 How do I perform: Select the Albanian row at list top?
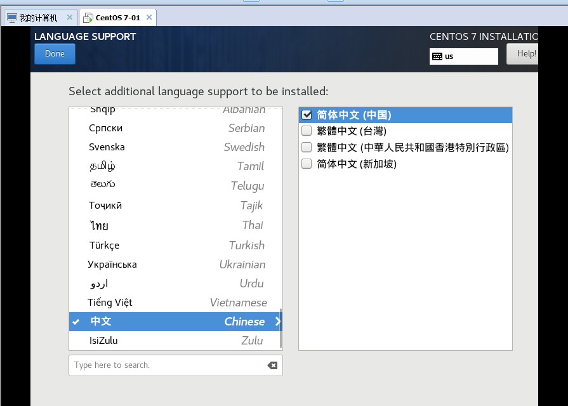(x=176, y=111)
